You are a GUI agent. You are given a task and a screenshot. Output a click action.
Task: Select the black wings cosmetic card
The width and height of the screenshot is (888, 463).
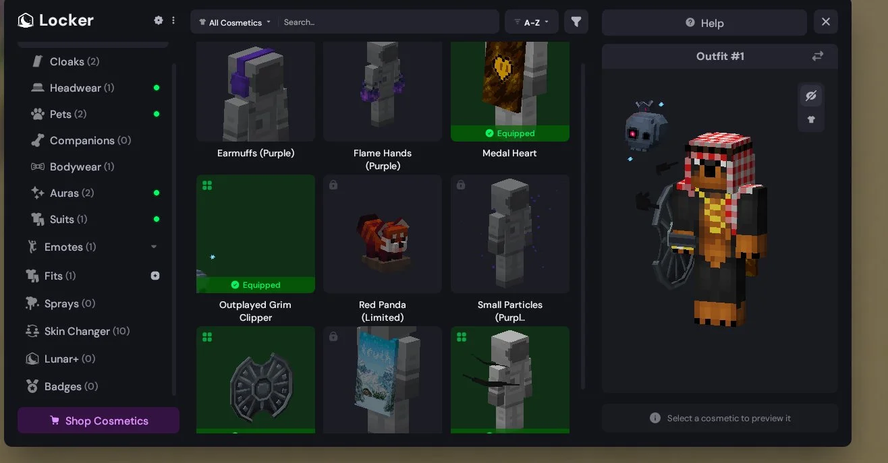(509, 379)
